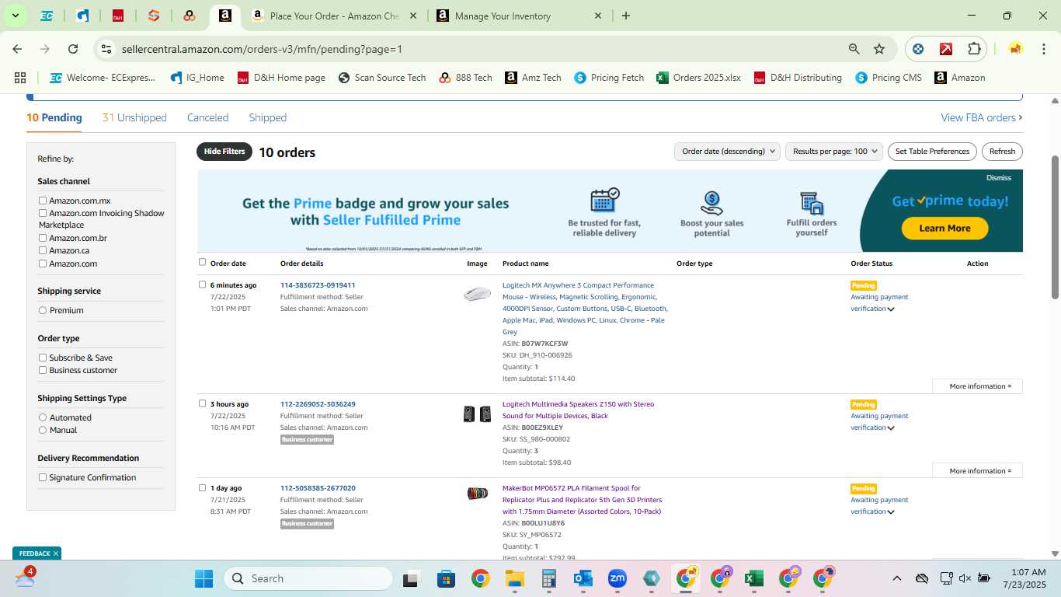This screenshot has height=597, width=1061.
Task: Expand More information for Logitech mouse order
Action: coord(977,386)
